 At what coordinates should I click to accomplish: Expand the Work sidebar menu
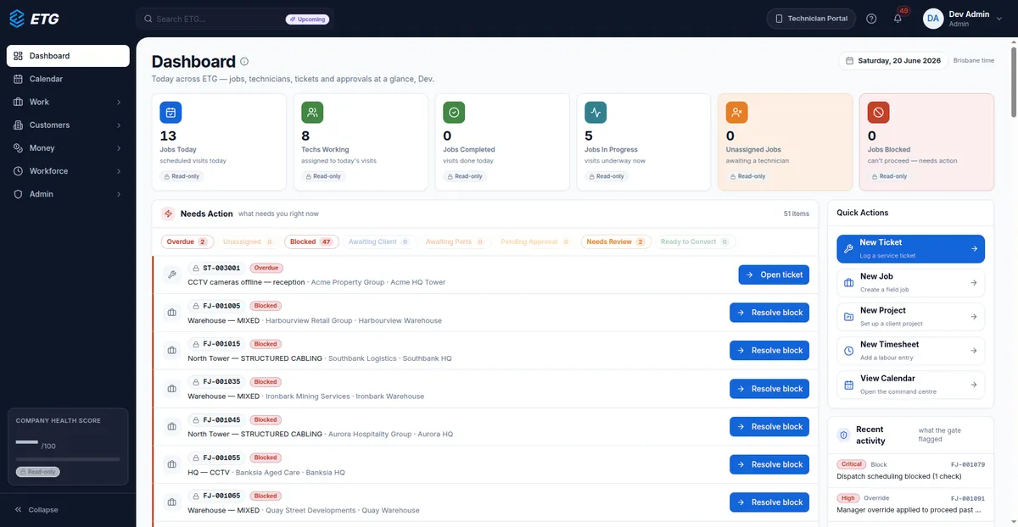click(68, 102)
